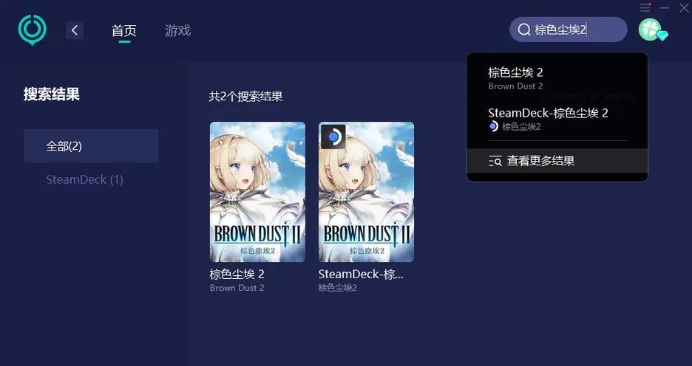Choose SteamDeck-棕色尘埃 2 suggestion
The image size is (692, 366).
[557, 119]
